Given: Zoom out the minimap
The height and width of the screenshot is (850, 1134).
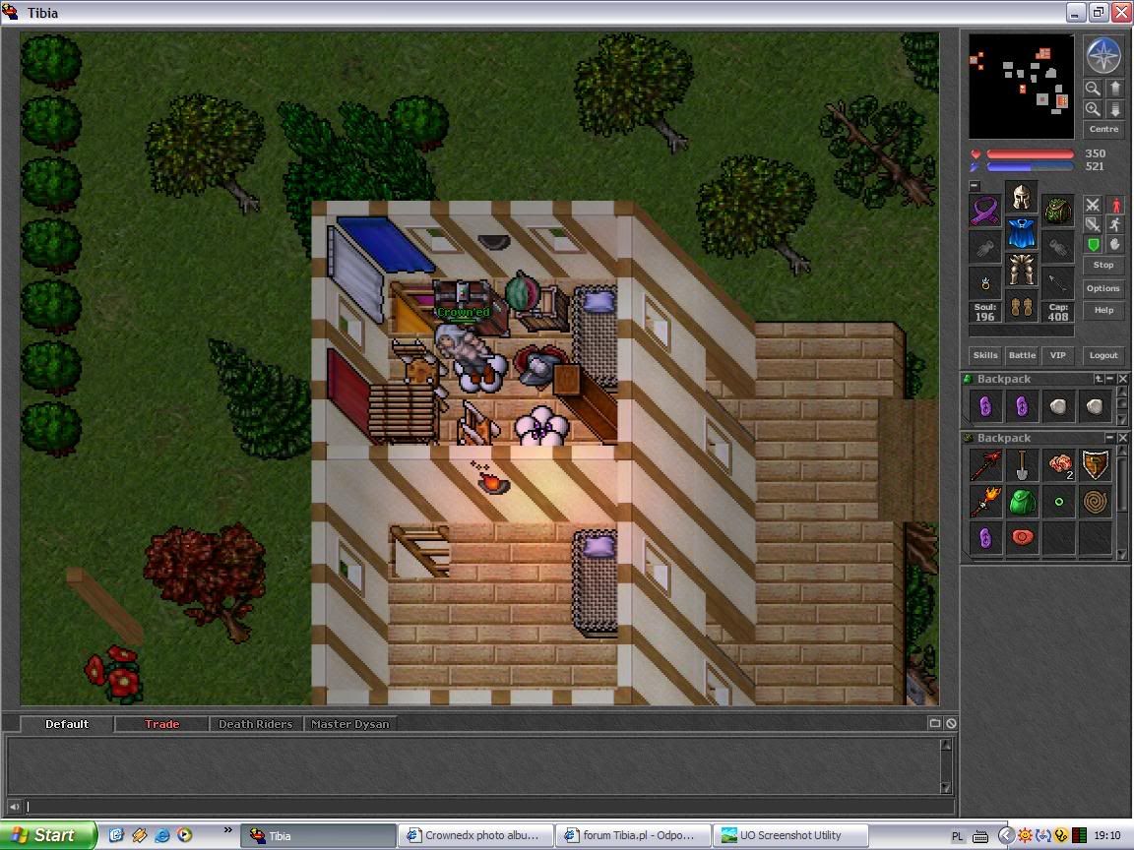Looking at the screenshot, I should pos(1093,89).
